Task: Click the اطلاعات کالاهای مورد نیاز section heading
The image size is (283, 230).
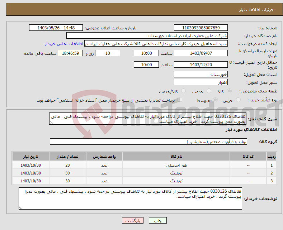Action: [x=251, y=130]
